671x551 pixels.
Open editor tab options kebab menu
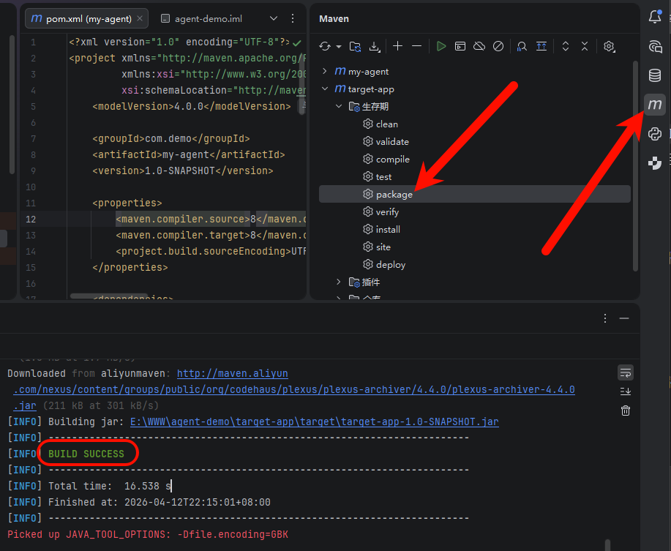pyautogui.click(x=293, y=18)
